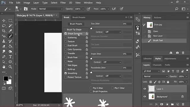Enable the Transfer checkbox
190x107 pixels.
[66, 53]
